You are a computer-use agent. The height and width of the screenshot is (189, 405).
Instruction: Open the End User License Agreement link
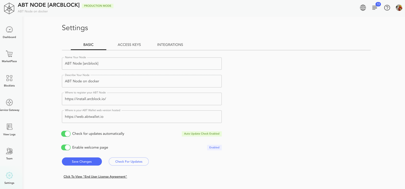click(x=95, y=177)
